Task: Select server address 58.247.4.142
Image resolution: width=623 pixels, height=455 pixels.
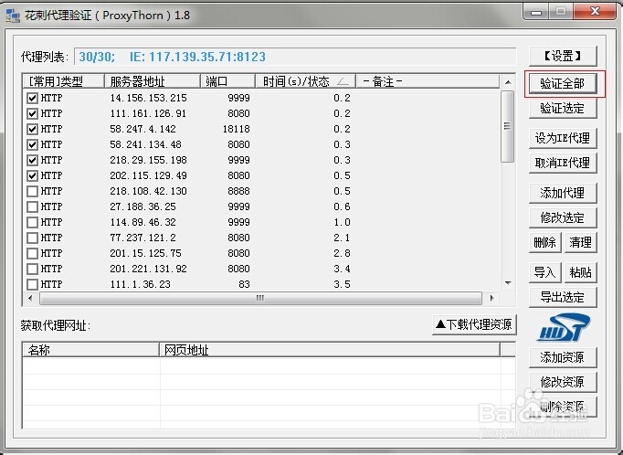Action: (143, 129)
